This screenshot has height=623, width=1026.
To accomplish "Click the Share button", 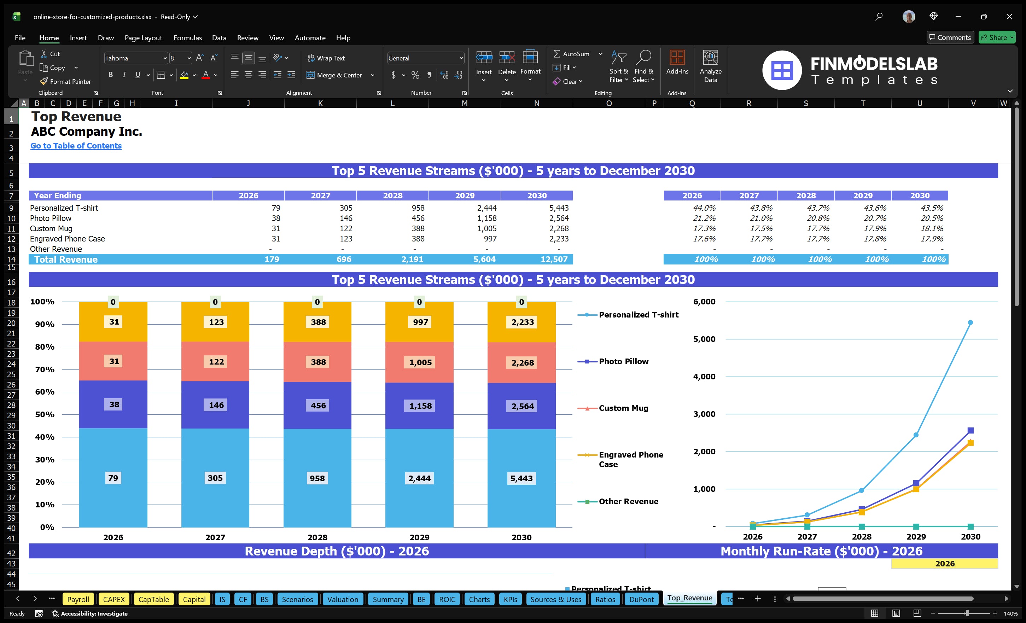I will [x=996, y=37].
